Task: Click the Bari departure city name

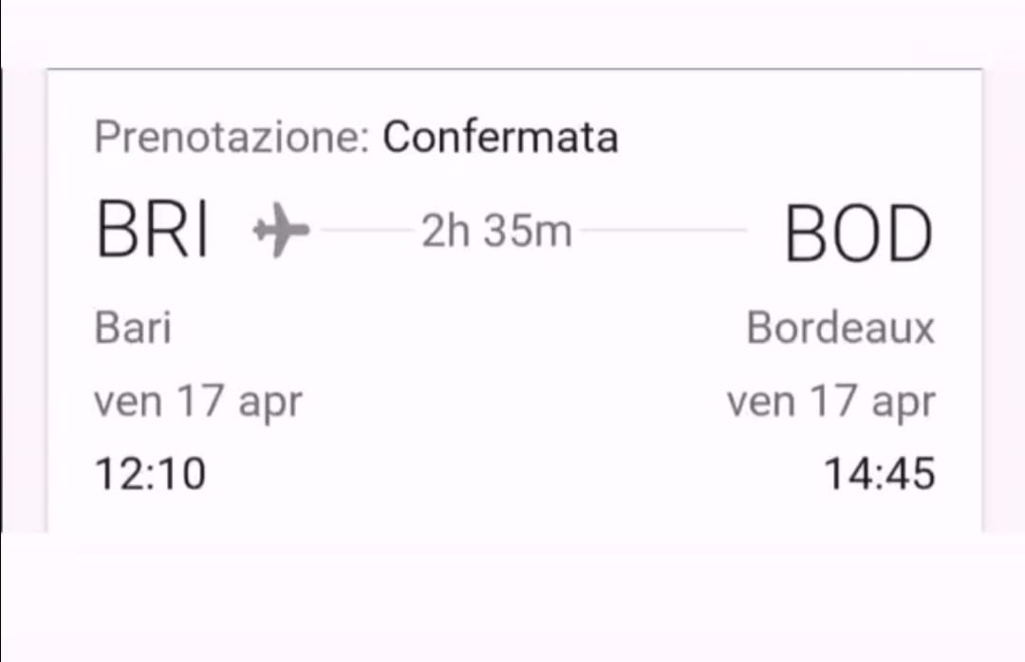Action: (x=134, y=327)
